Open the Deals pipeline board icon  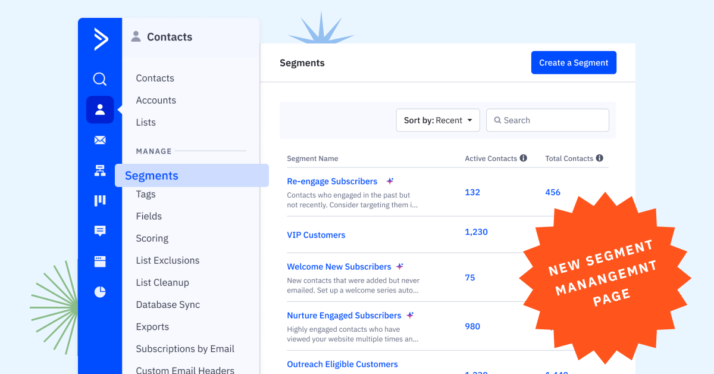tap(100, 201)
